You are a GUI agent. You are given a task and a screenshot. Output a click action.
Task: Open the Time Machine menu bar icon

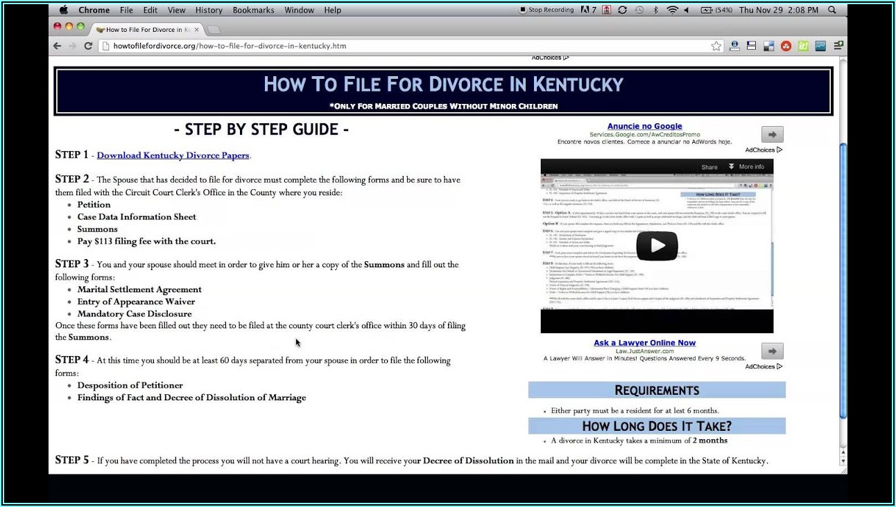click(639, 10)
